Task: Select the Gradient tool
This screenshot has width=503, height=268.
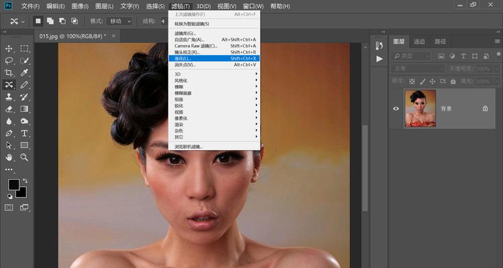Action: (24, 109)
